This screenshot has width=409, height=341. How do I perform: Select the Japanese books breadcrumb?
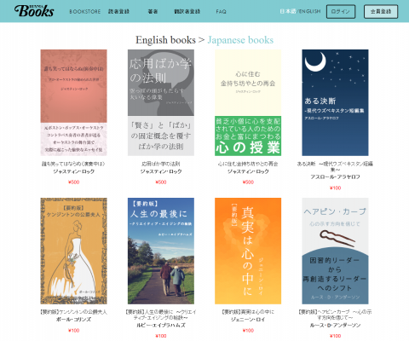[240, 40]
